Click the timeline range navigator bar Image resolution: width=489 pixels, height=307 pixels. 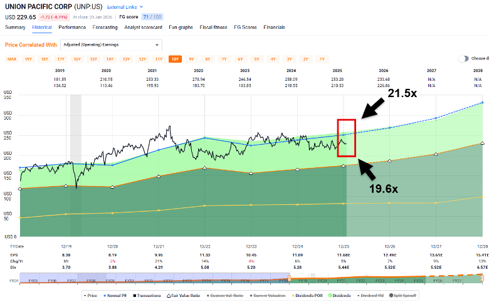click(251, 281)
